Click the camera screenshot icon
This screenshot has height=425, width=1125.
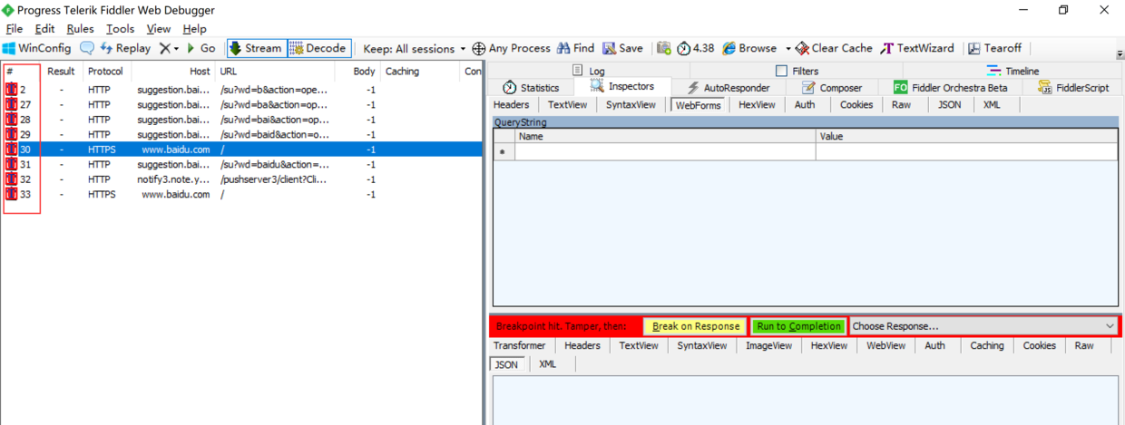[x=664, y=48]
